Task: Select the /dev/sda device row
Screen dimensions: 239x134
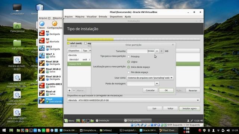Action: [79, 55]
